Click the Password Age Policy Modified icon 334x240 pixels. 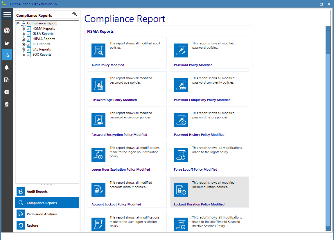[98, 85]
